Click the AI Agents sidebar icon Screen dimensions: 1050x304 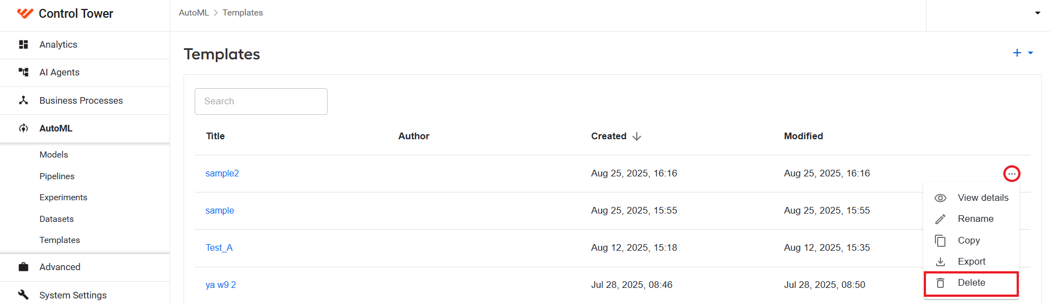point(23,72)
